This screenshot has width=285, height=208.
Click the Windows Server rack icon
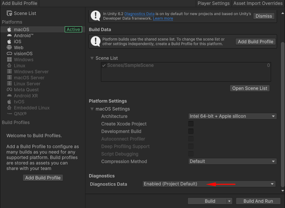click(9, 71)
